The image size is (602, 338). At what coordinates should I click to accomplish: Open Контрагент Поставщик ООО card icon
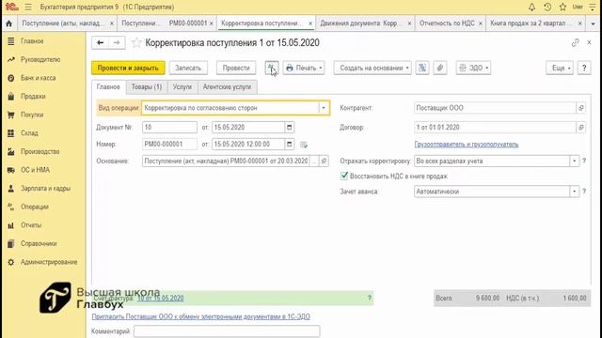581,108
